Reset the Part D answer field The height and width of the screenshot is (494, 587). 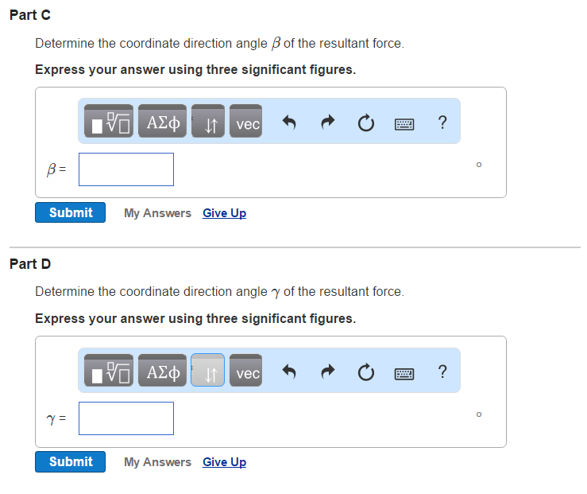[x=365, y=371]
